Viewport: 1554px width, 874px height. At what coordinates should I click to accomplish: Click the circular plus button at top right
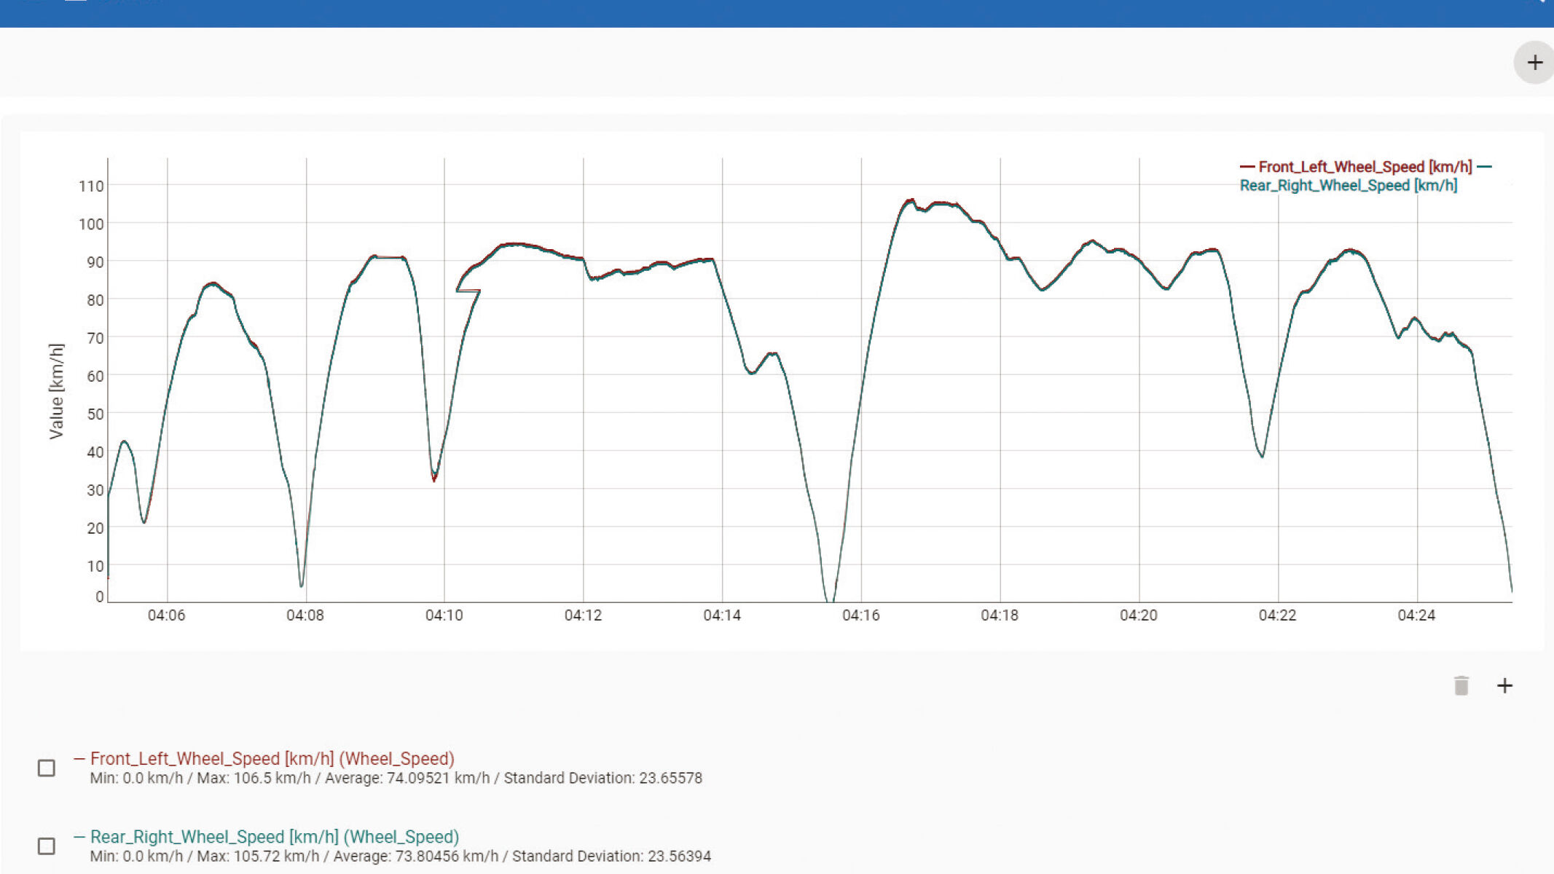tap(1534, 63)
